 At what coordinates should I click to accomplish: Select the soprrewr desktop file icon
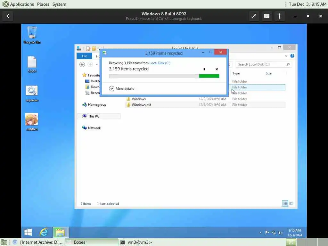point(32,94)
